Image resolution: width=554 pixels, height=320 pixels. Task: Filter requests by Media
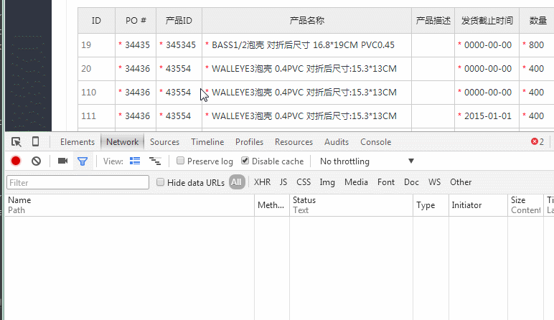pyautogui.click(x=356, y=182)
